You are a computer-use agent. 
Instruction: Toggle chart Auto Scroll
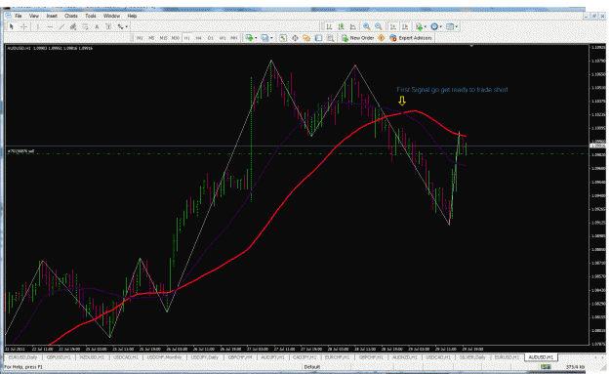point(393,26)
